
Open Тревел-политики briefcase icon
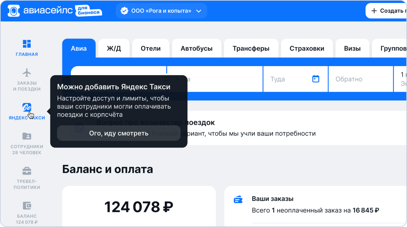(x=27, y=171)
